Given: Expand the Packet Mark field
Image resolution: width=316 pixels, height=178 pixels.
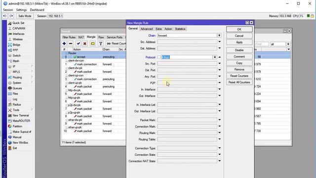Looking at the screenshot, I should coord(219,120).
